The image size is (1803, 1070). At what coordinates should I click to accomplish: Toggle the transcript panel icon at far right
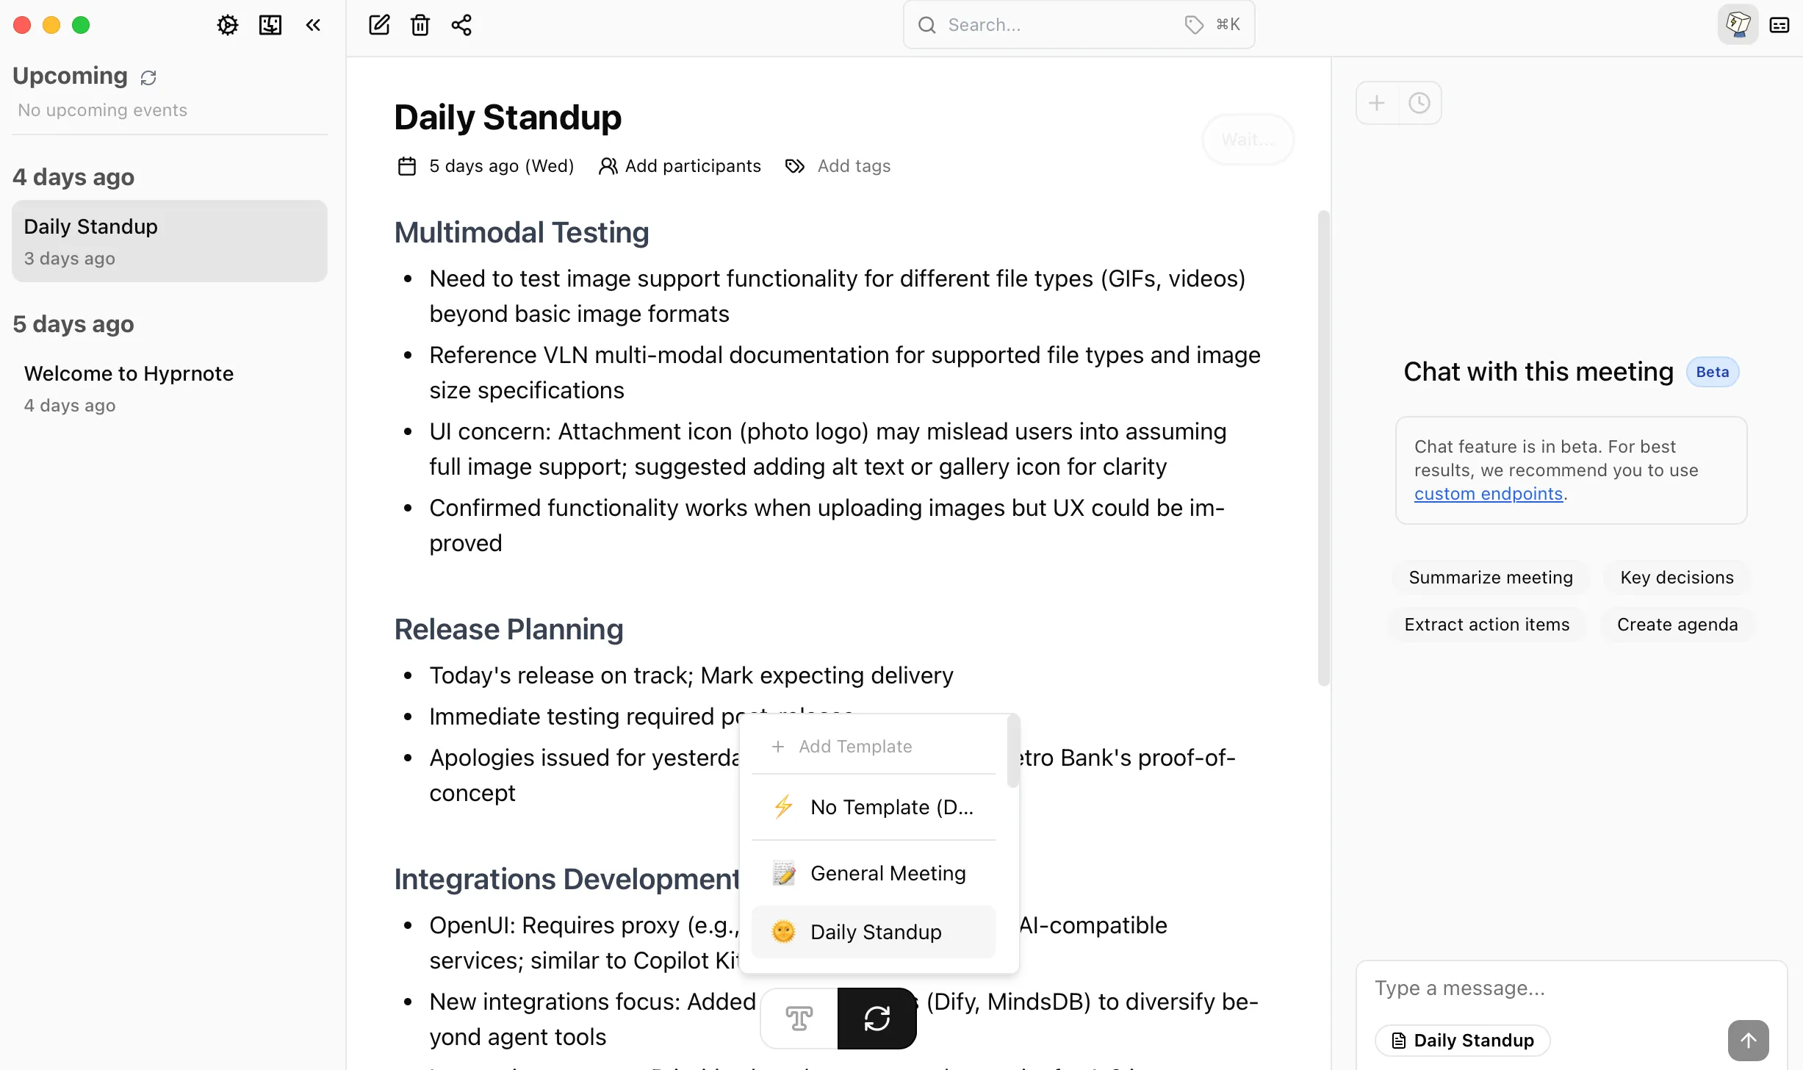[1779, 25]
